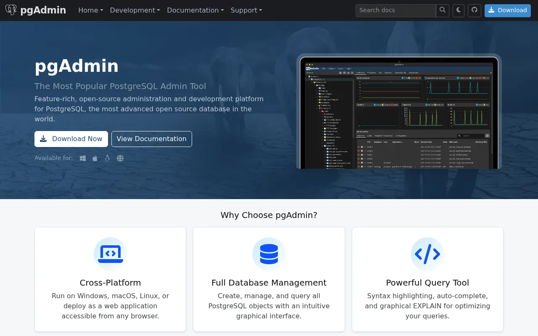Click the pgAdmin elephant logo icon
This screenshot has width=538, height=336.
point(11,10)
